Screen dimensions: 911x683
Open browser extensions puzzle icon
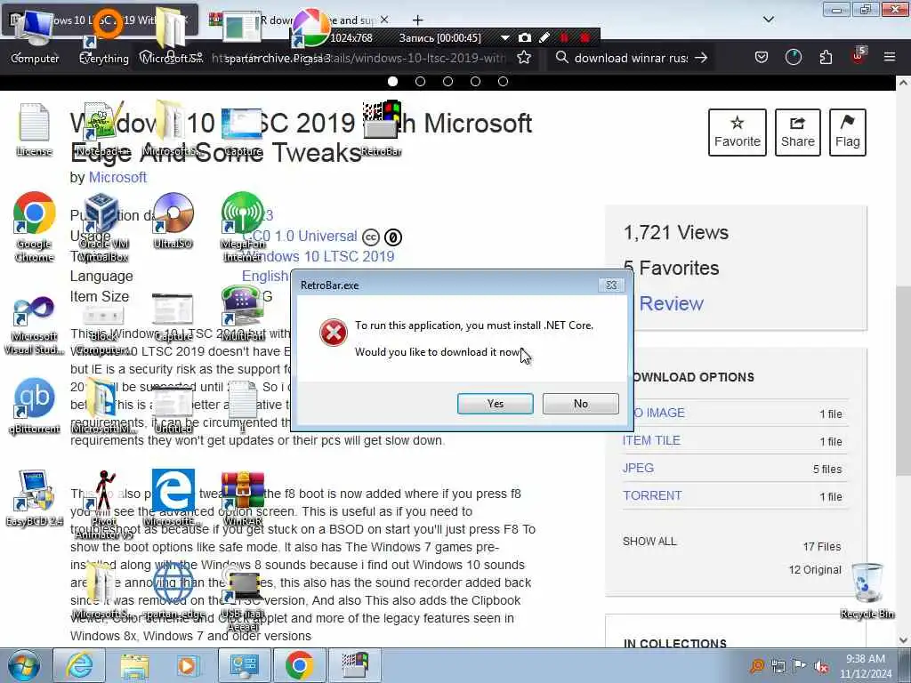[826, 58]
